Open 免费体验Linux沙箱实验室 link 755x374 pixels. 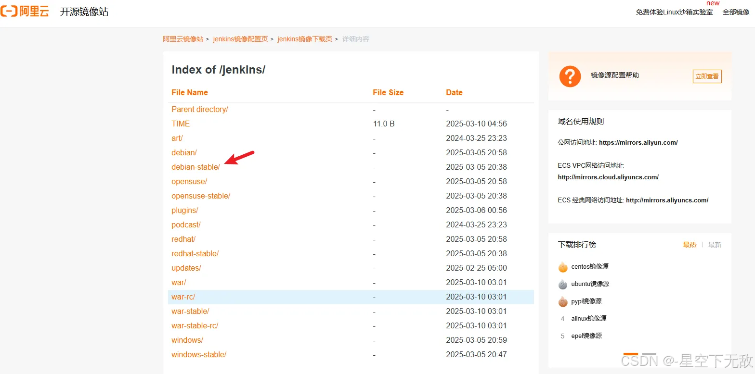(x=674, y=12)
